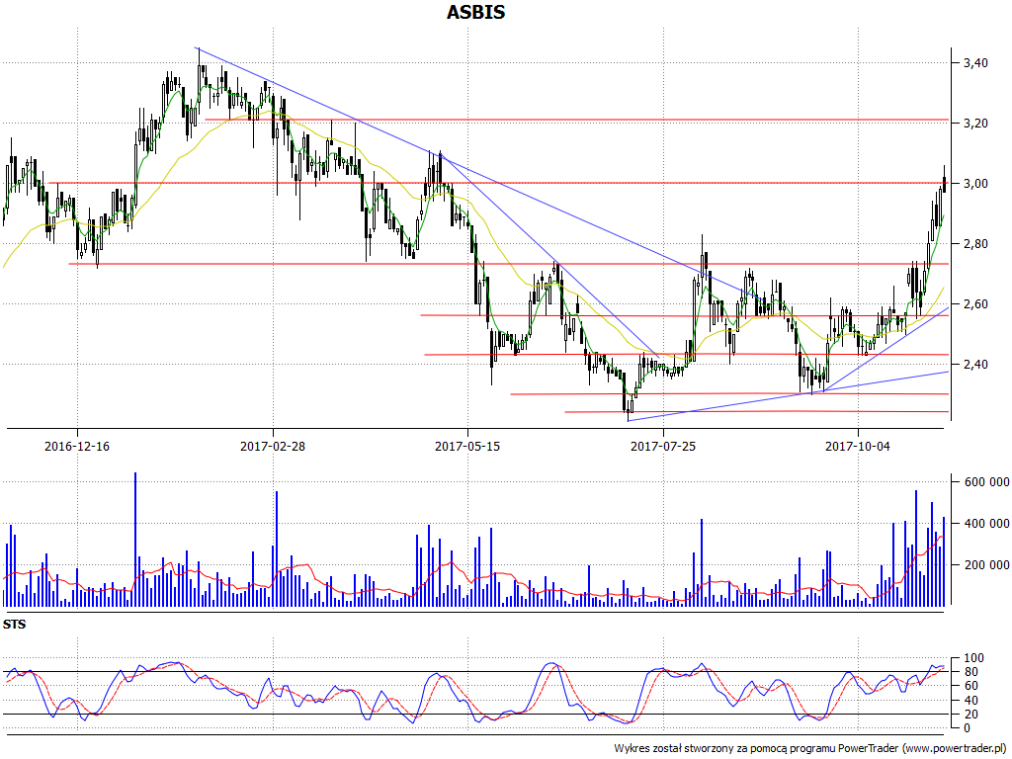The height and width of the screenshot is (759, 1012).
Task: Click the 200 000 volume axis label
Action: (986, 564)
